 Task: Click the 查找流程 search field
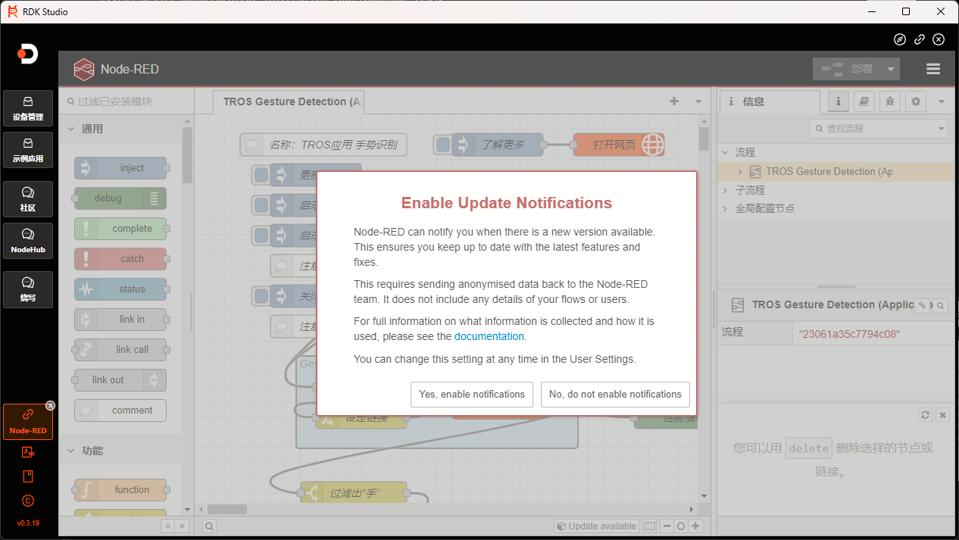[x=879, y=129]
